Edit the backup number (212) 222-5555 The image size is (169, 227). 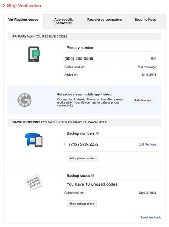point(142,144)
